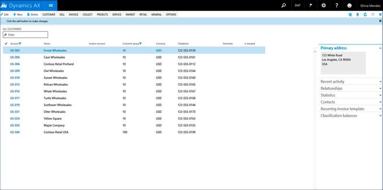Expand the Statistics section
The width and height of the screenshot is (383, 190).
coord(351,95)
